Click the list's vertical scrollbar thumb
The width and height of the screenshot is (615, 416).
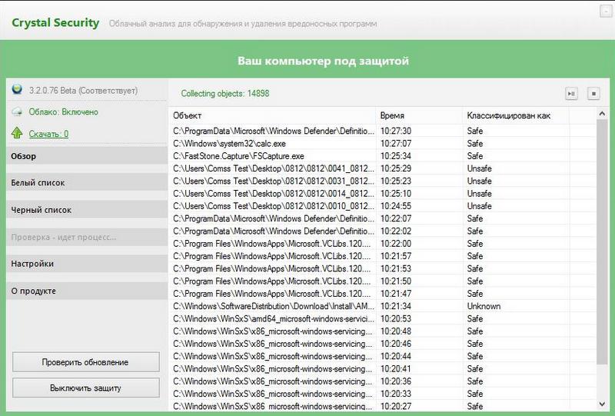602,242
